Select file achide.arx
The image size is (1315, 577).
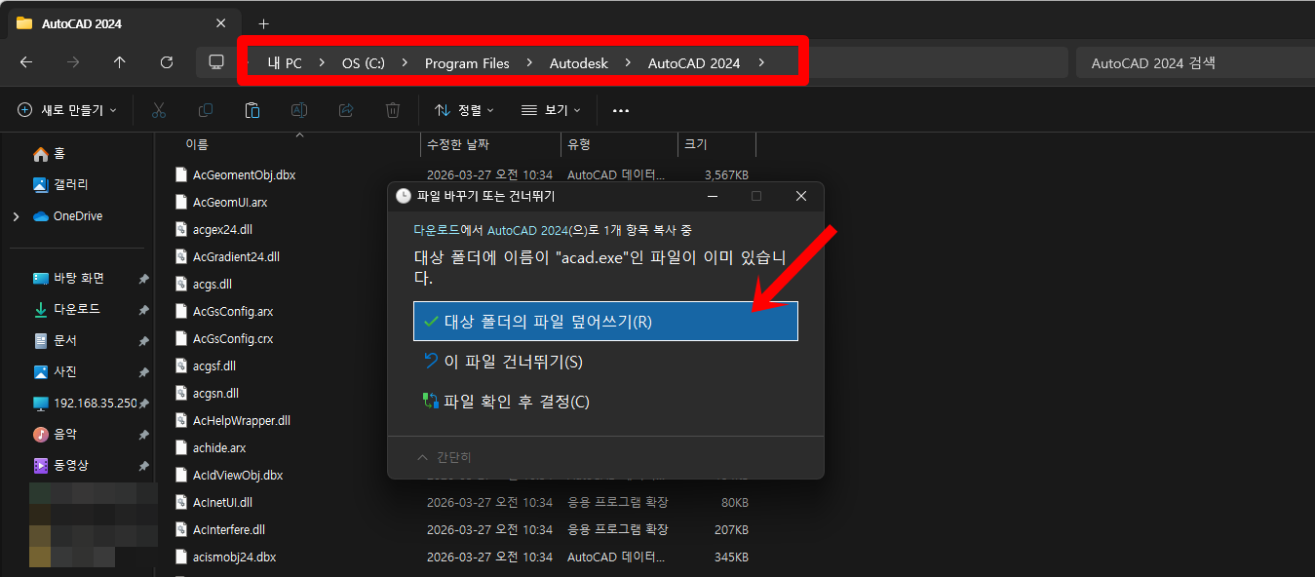coord(219,448)
